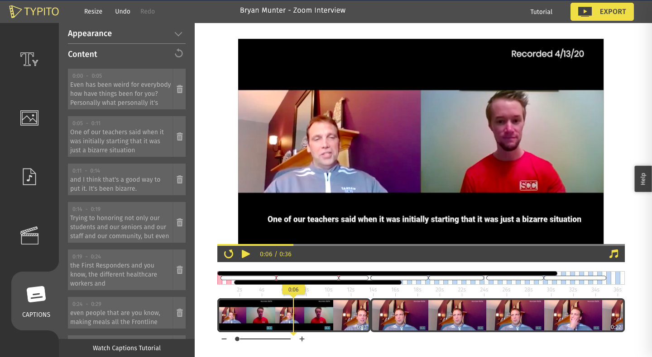Play the video preview
The image size is (652, 357).
[x=245, y=254]
